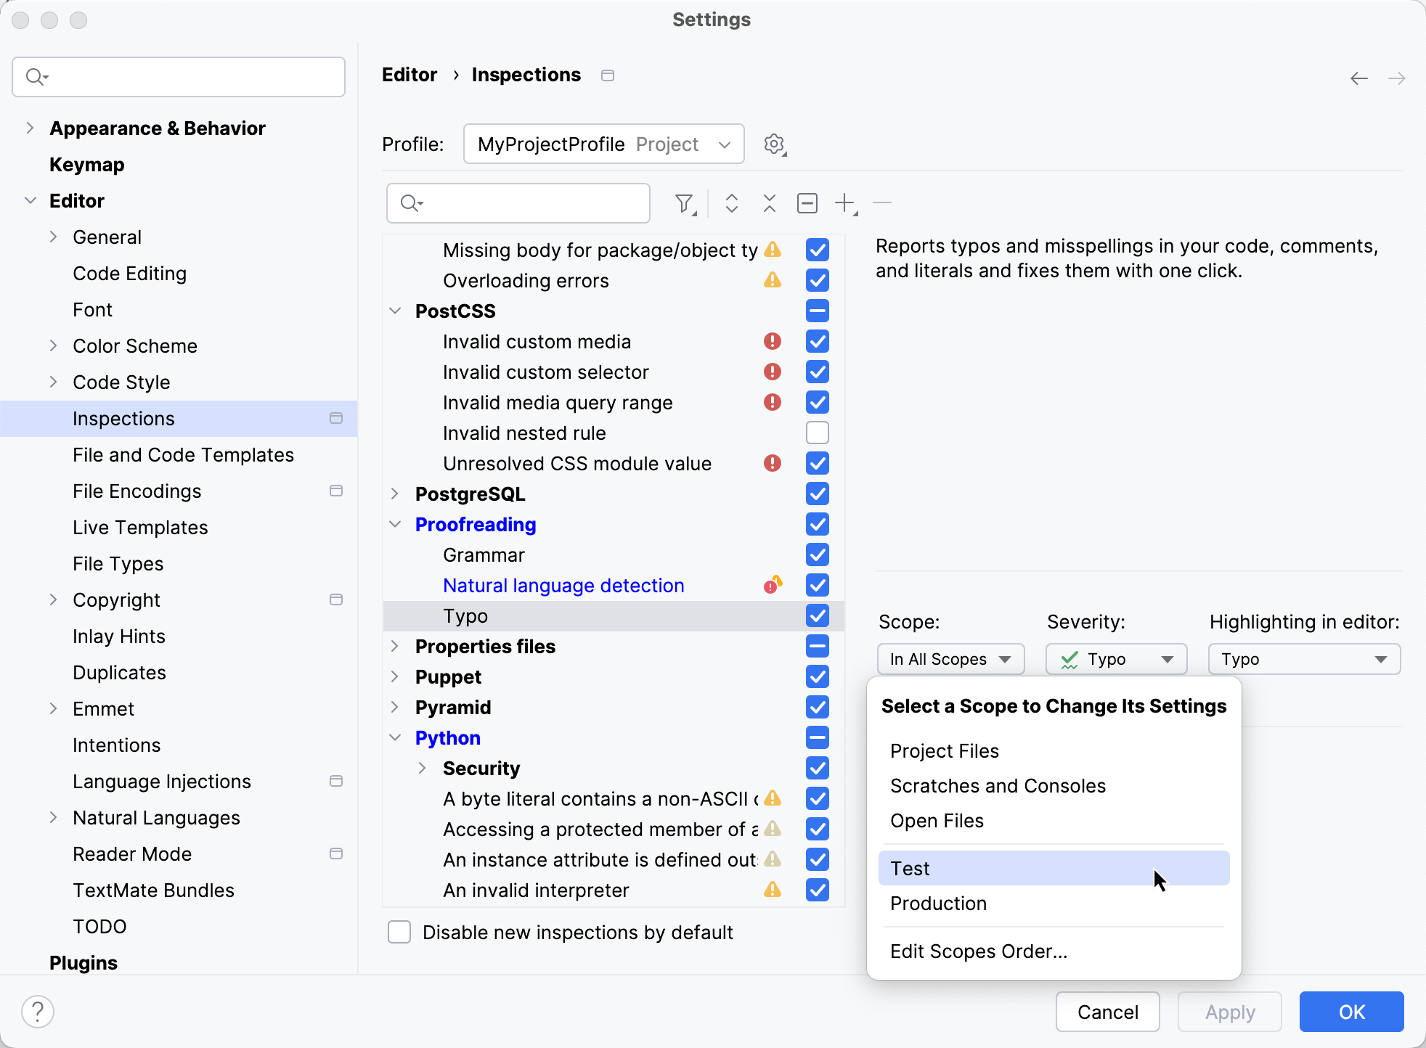This screenshot has height=1048, width=1426.
Task: Uncheck the Grammar inspection checkbox
Action: point(817,554)
